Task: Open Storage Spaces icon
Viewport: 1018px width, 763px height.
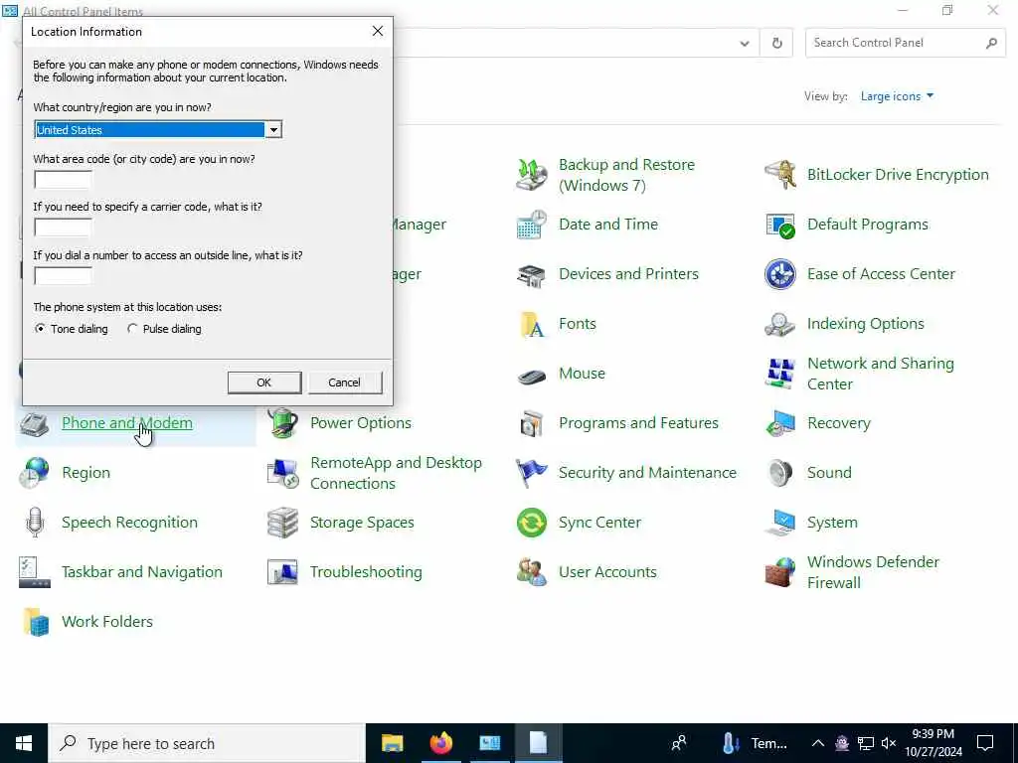Action: [283, 523]
